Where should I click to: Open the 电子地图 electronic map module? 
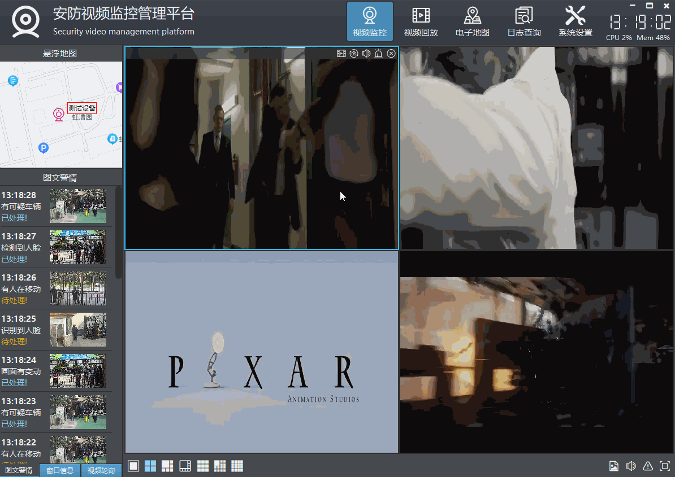point(472,21)
